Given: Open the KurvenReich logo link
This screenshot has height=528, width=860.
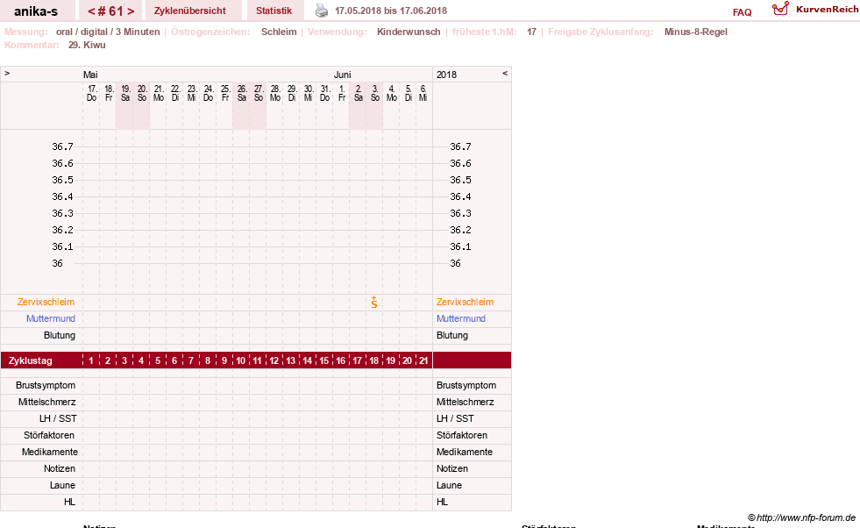Looking at the screenshot, I should tap(815, 10).
